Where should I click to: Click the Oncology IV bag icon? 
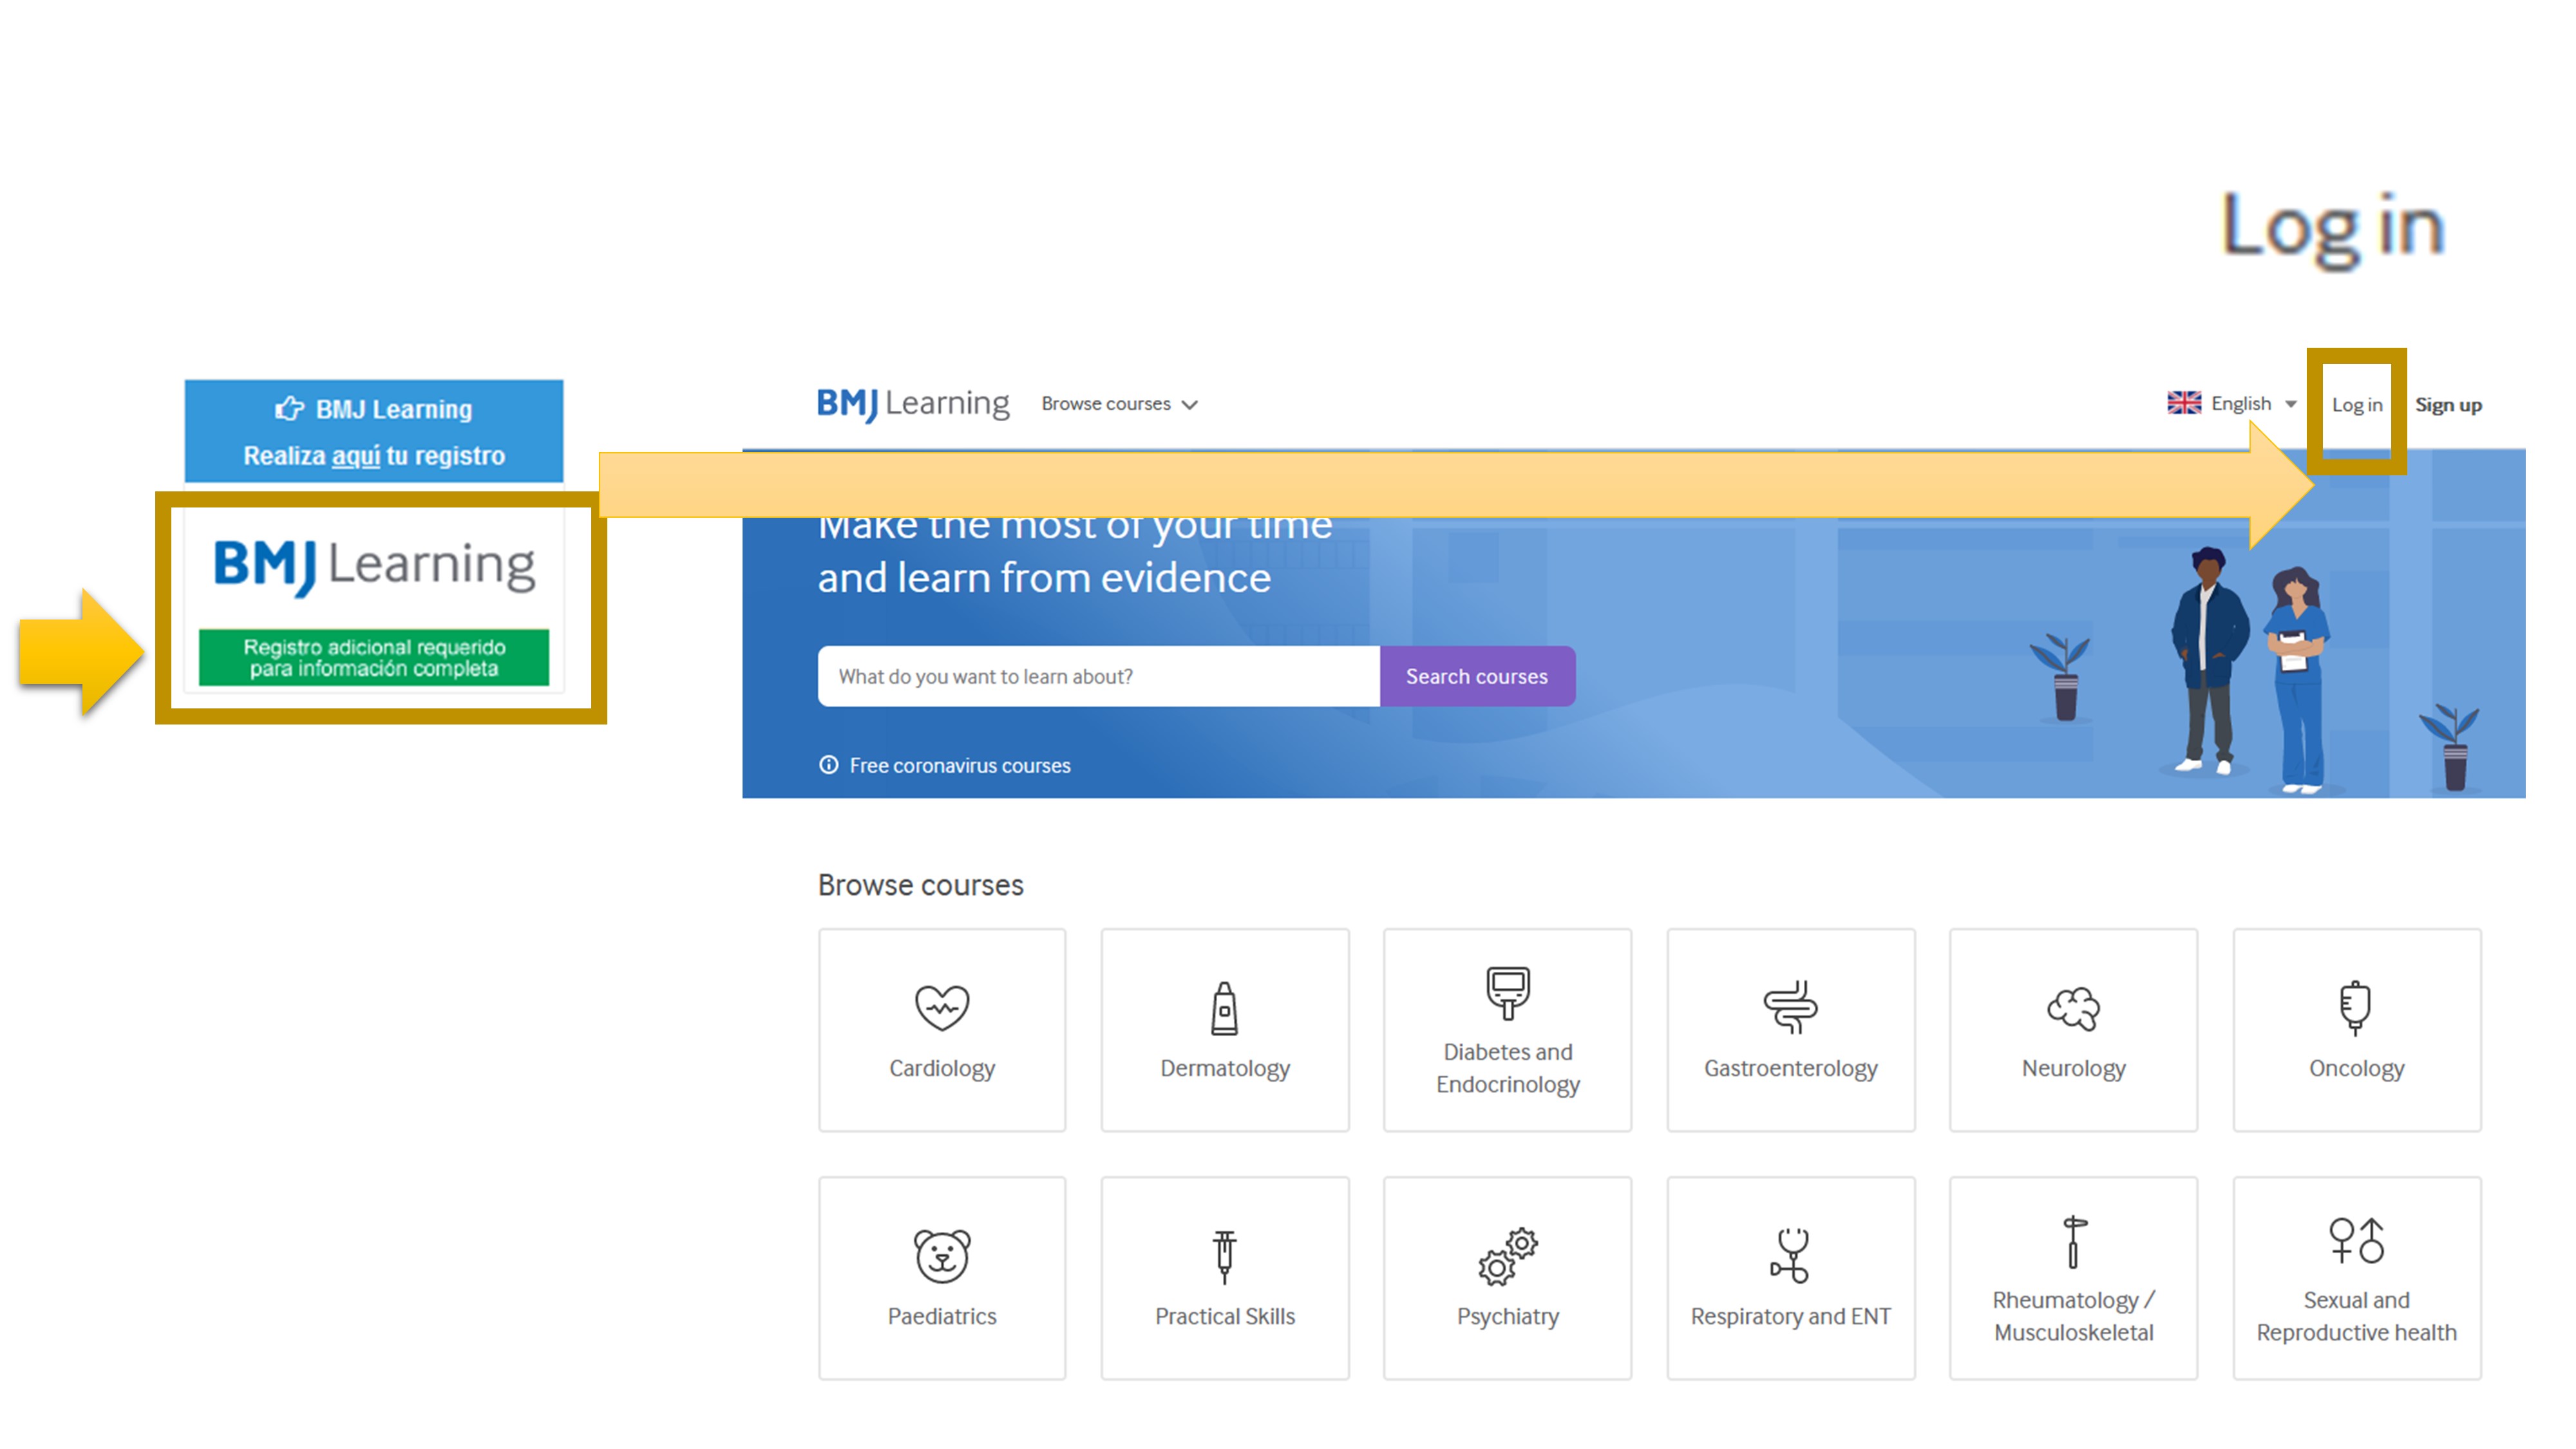pos(2355,1007)
